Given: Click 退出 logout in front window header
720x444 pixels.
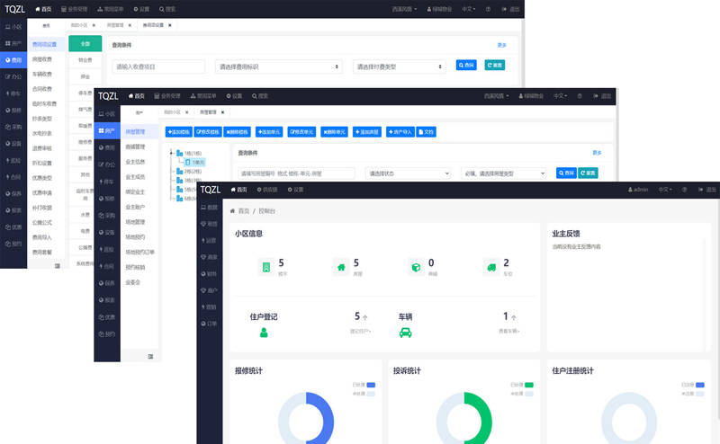Looking at the screenshot, I should (707, 190).
